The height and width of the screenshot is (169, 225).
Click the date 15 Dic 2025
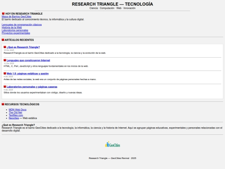[9, 50]
